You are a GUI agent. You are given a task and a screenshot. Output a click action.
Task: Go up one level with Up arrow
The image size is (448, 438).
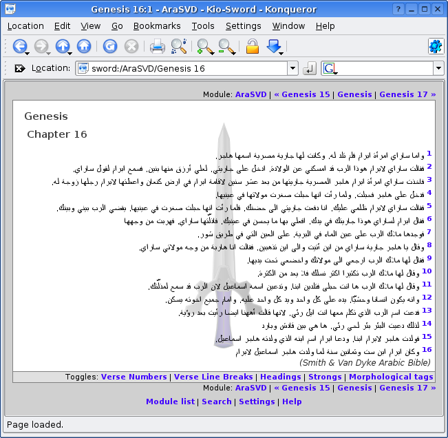[x=63, y=46]
